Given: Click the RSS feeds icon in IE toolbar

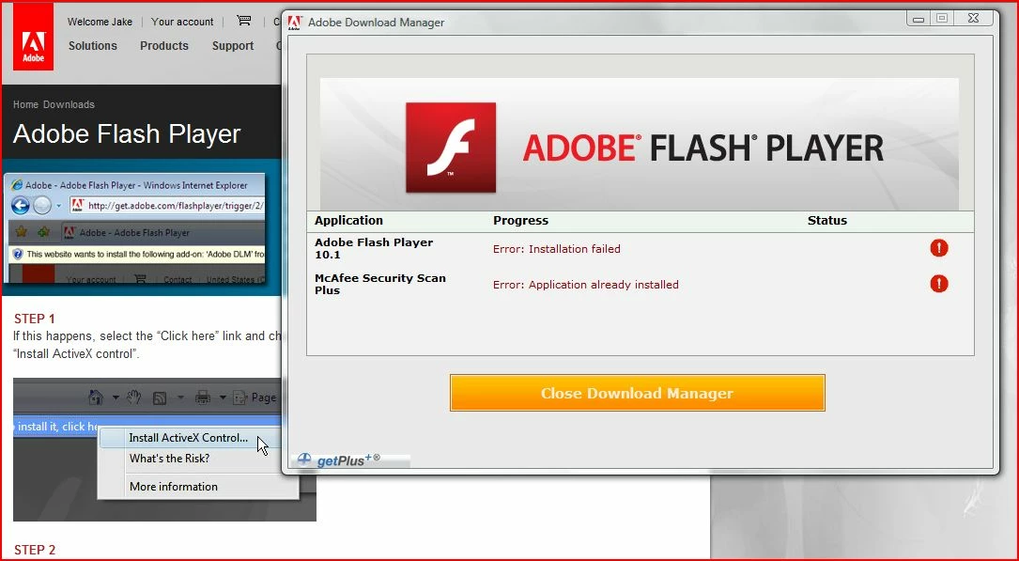Looking at the screenshot, I should click(x=160, y=397).
